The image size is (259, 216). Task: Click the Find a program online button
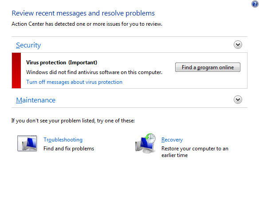click(208, 67)
